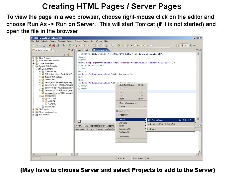Open the Debug toolbar dropdown arrow
Viewport: 239px width, 179px height.
(67, 45)
